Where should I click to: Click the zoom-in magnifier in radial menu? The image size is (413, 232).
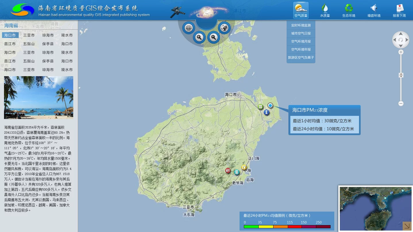[x=199, y=37]
